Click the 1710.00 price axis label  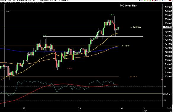point(168,72)
